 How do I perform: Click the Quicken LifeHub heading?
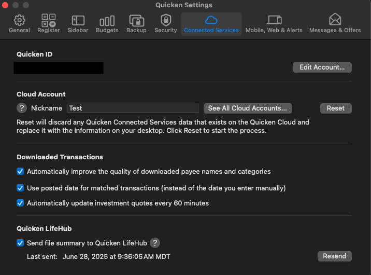point(44,229)
